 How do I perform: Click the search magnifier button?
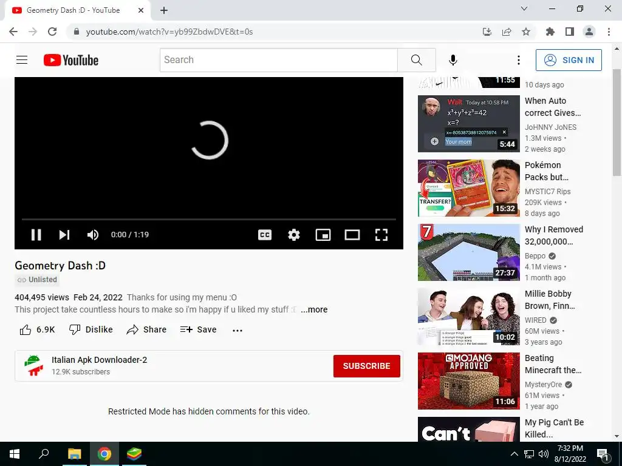tap(417, 60)
